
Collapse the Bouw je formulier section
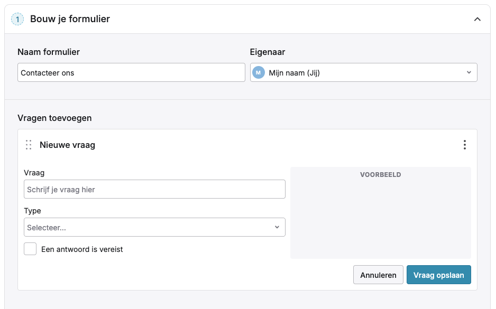(x=477, y=19)
